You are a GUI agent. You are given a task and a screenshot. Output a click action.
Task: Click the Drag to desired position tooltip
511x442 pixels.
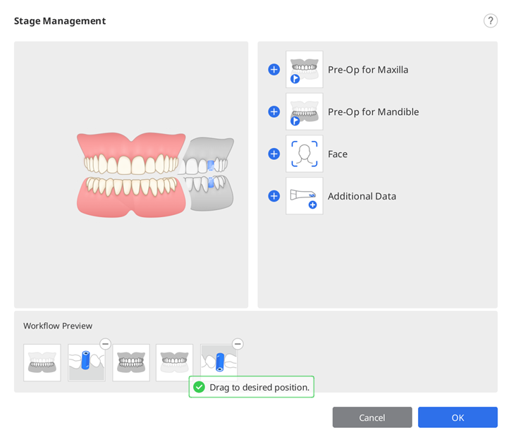(251, 387)
